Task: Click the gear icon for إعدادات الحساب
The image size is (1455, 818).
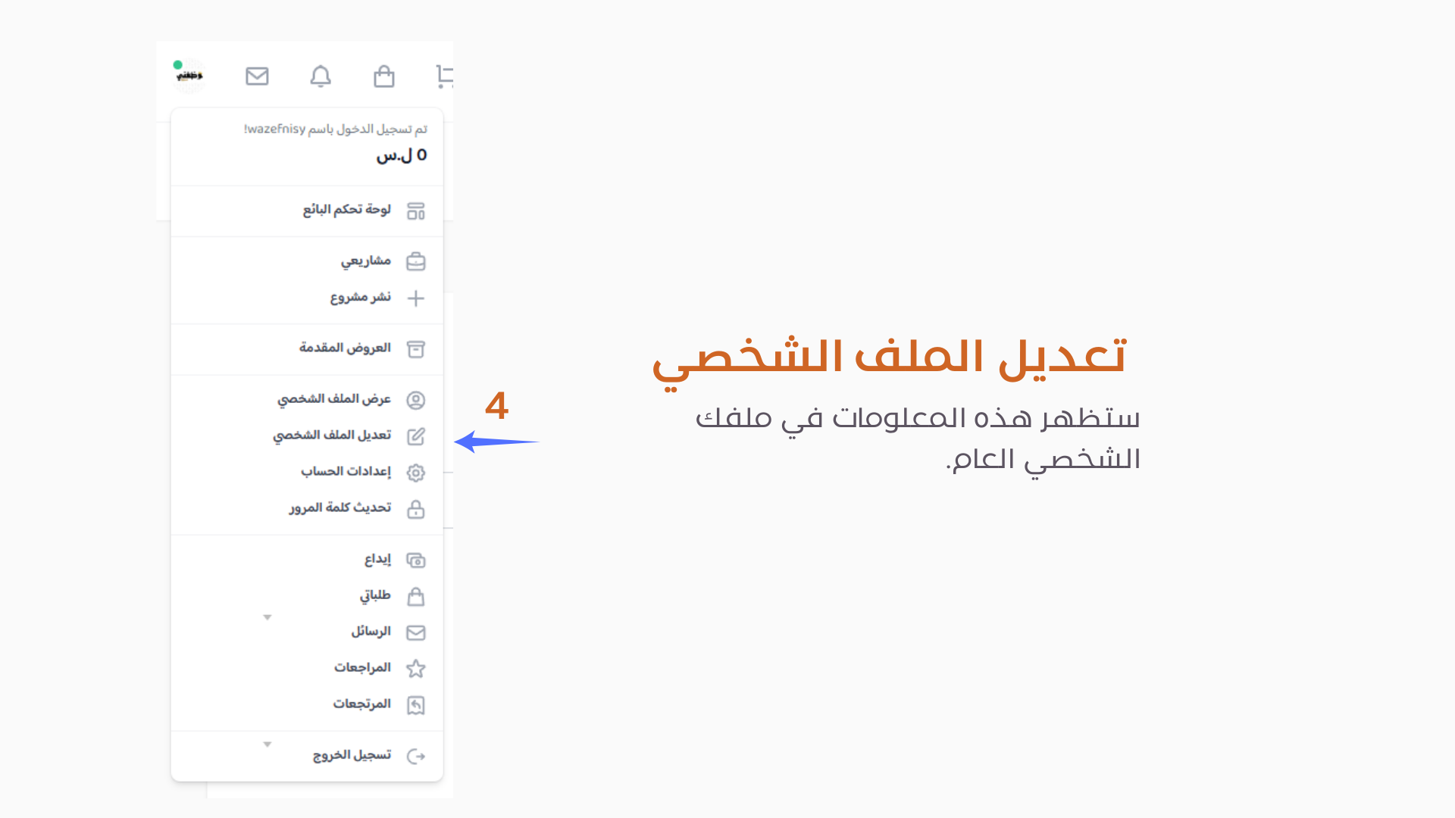Action: pos(415,473)
